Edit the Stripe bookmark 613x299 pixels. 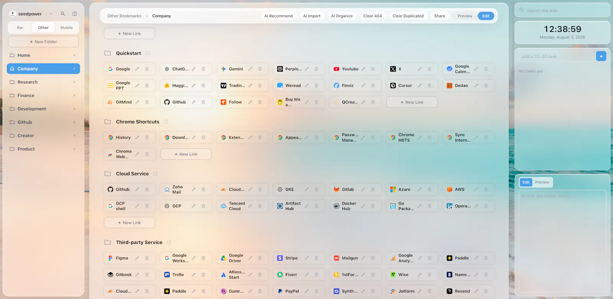click(x=306, y=258)
